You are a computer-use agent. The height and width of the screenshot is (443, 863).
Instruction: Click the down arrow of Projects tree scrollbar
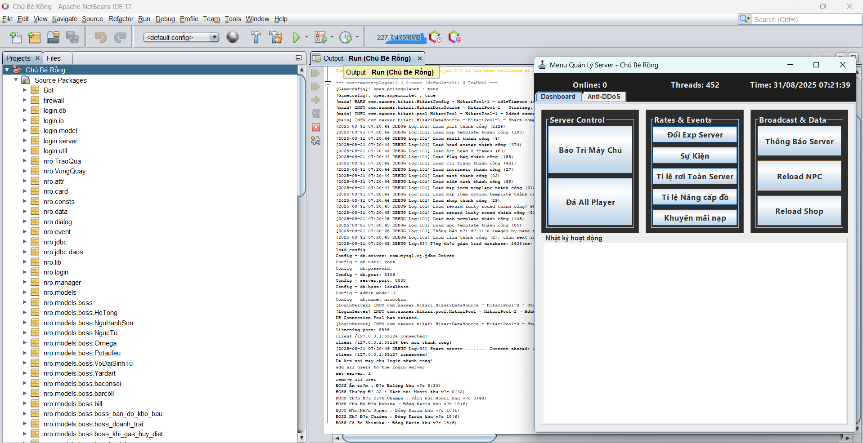pos(301,438)
